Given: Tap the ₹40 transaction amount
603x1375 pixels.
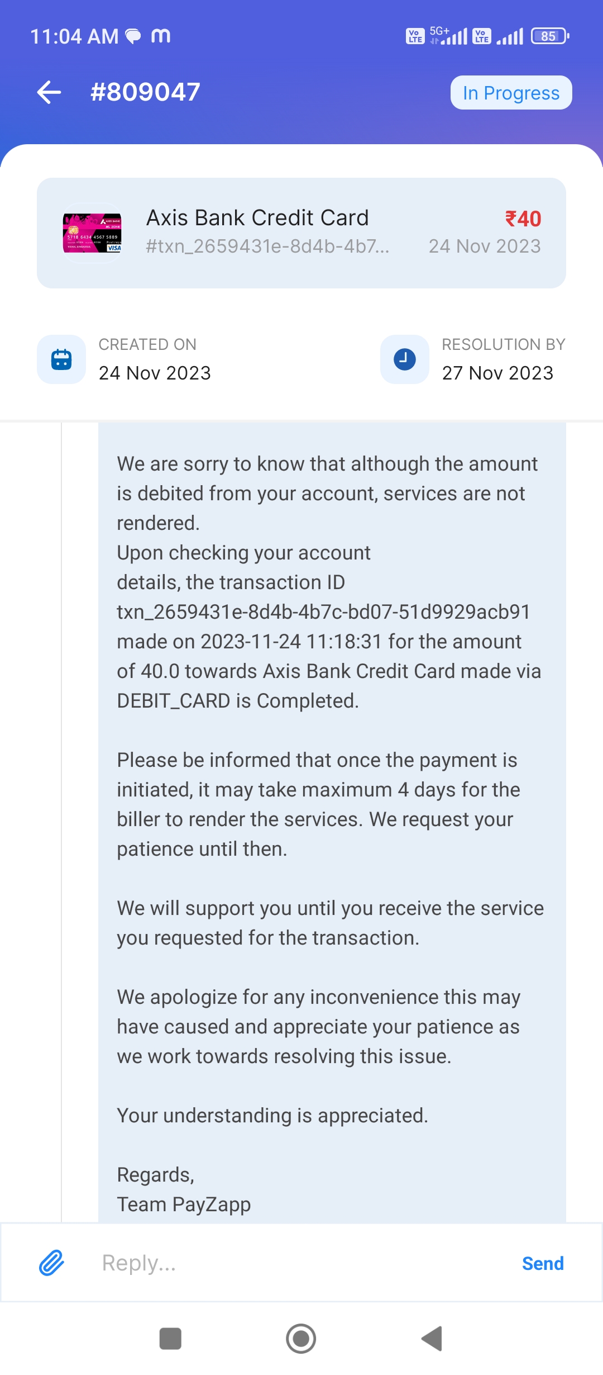Looking at the screenshot, I should [x=523, y=219].
